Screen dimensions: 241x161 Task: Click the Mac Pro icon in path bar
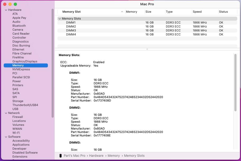[61, 156]
